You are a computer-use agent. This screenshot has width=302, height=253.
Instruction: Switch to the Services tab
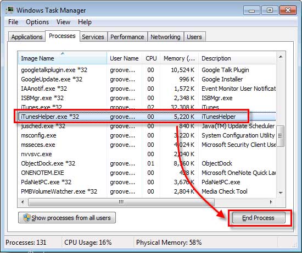[93, 37]
